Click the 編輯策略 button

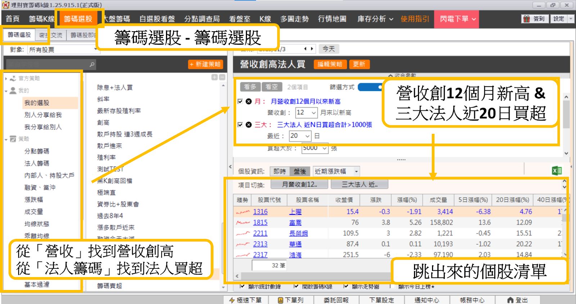[330, 64]
